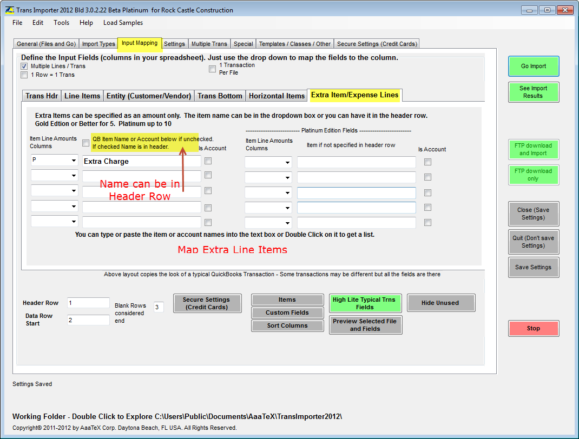Open the Edit menu
The height and width of the screenshot is (439, 579).
(x=38, y=23)
